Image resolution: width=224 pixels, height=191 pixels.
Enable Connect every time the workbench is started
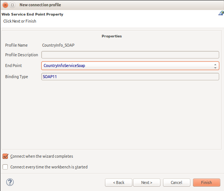(5, 167)
